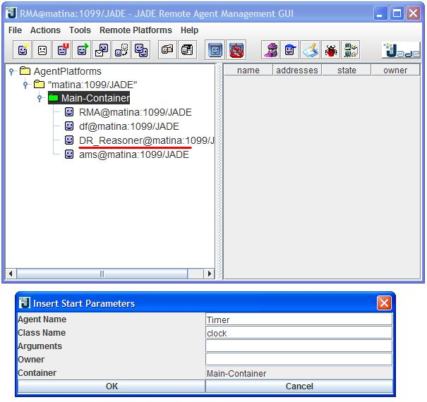This screenshot has height=402, width=427.
Task: Click the Thaw Agent red icon
Action: pyautogui.click(x=236, y=50)
